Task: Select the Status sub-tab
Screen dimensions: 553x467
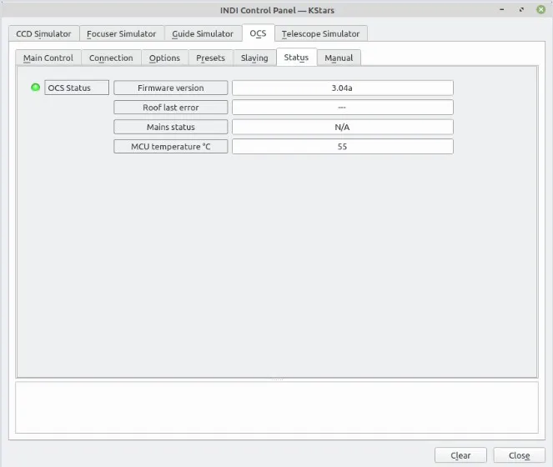Action: 296,58
